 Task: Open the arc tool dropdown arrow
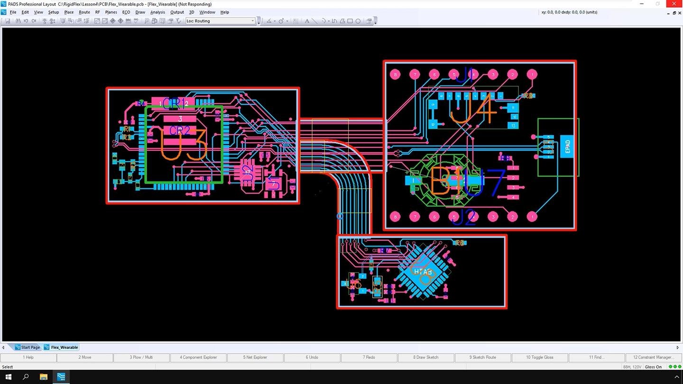tap(329, 21)
